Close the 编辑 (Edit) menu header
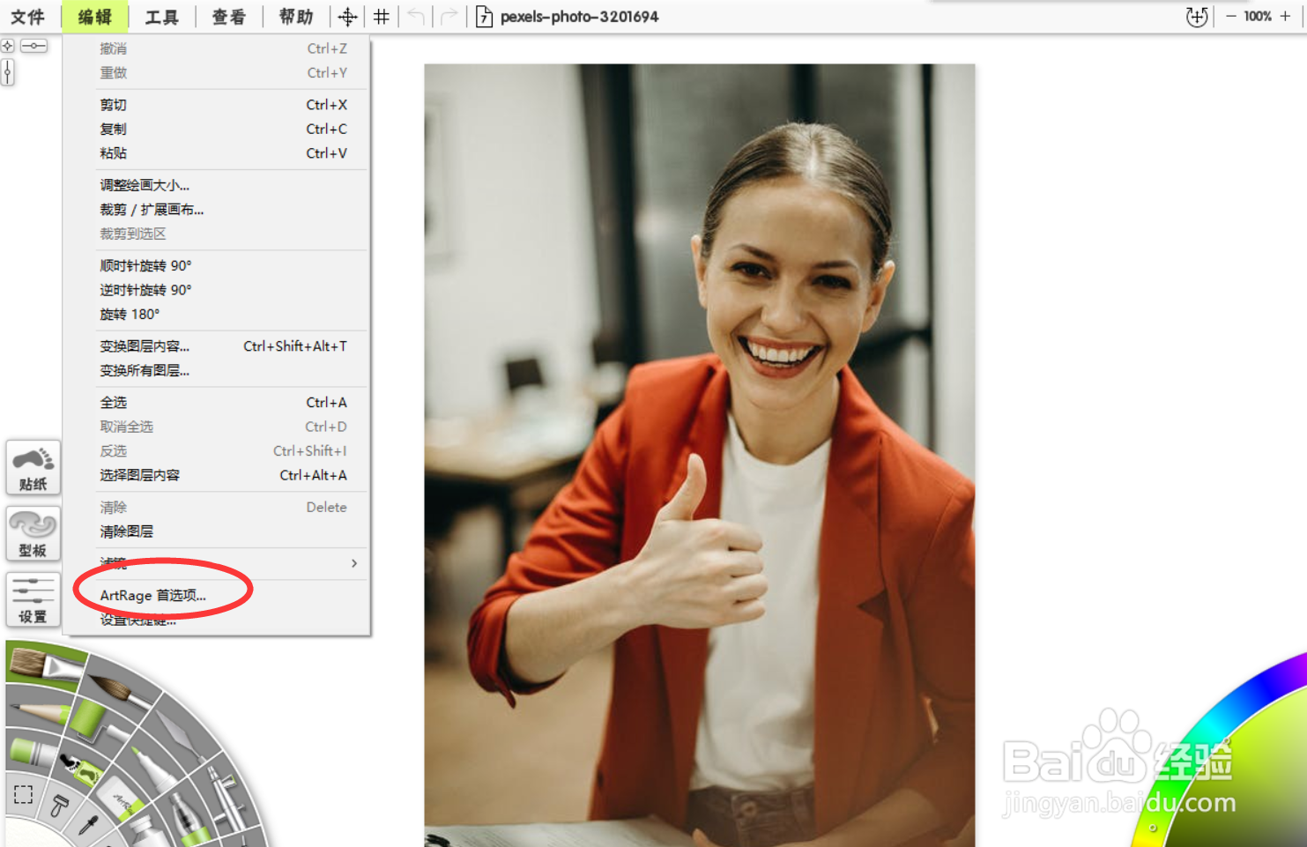 pyautogui.click(x=95, y=17)
